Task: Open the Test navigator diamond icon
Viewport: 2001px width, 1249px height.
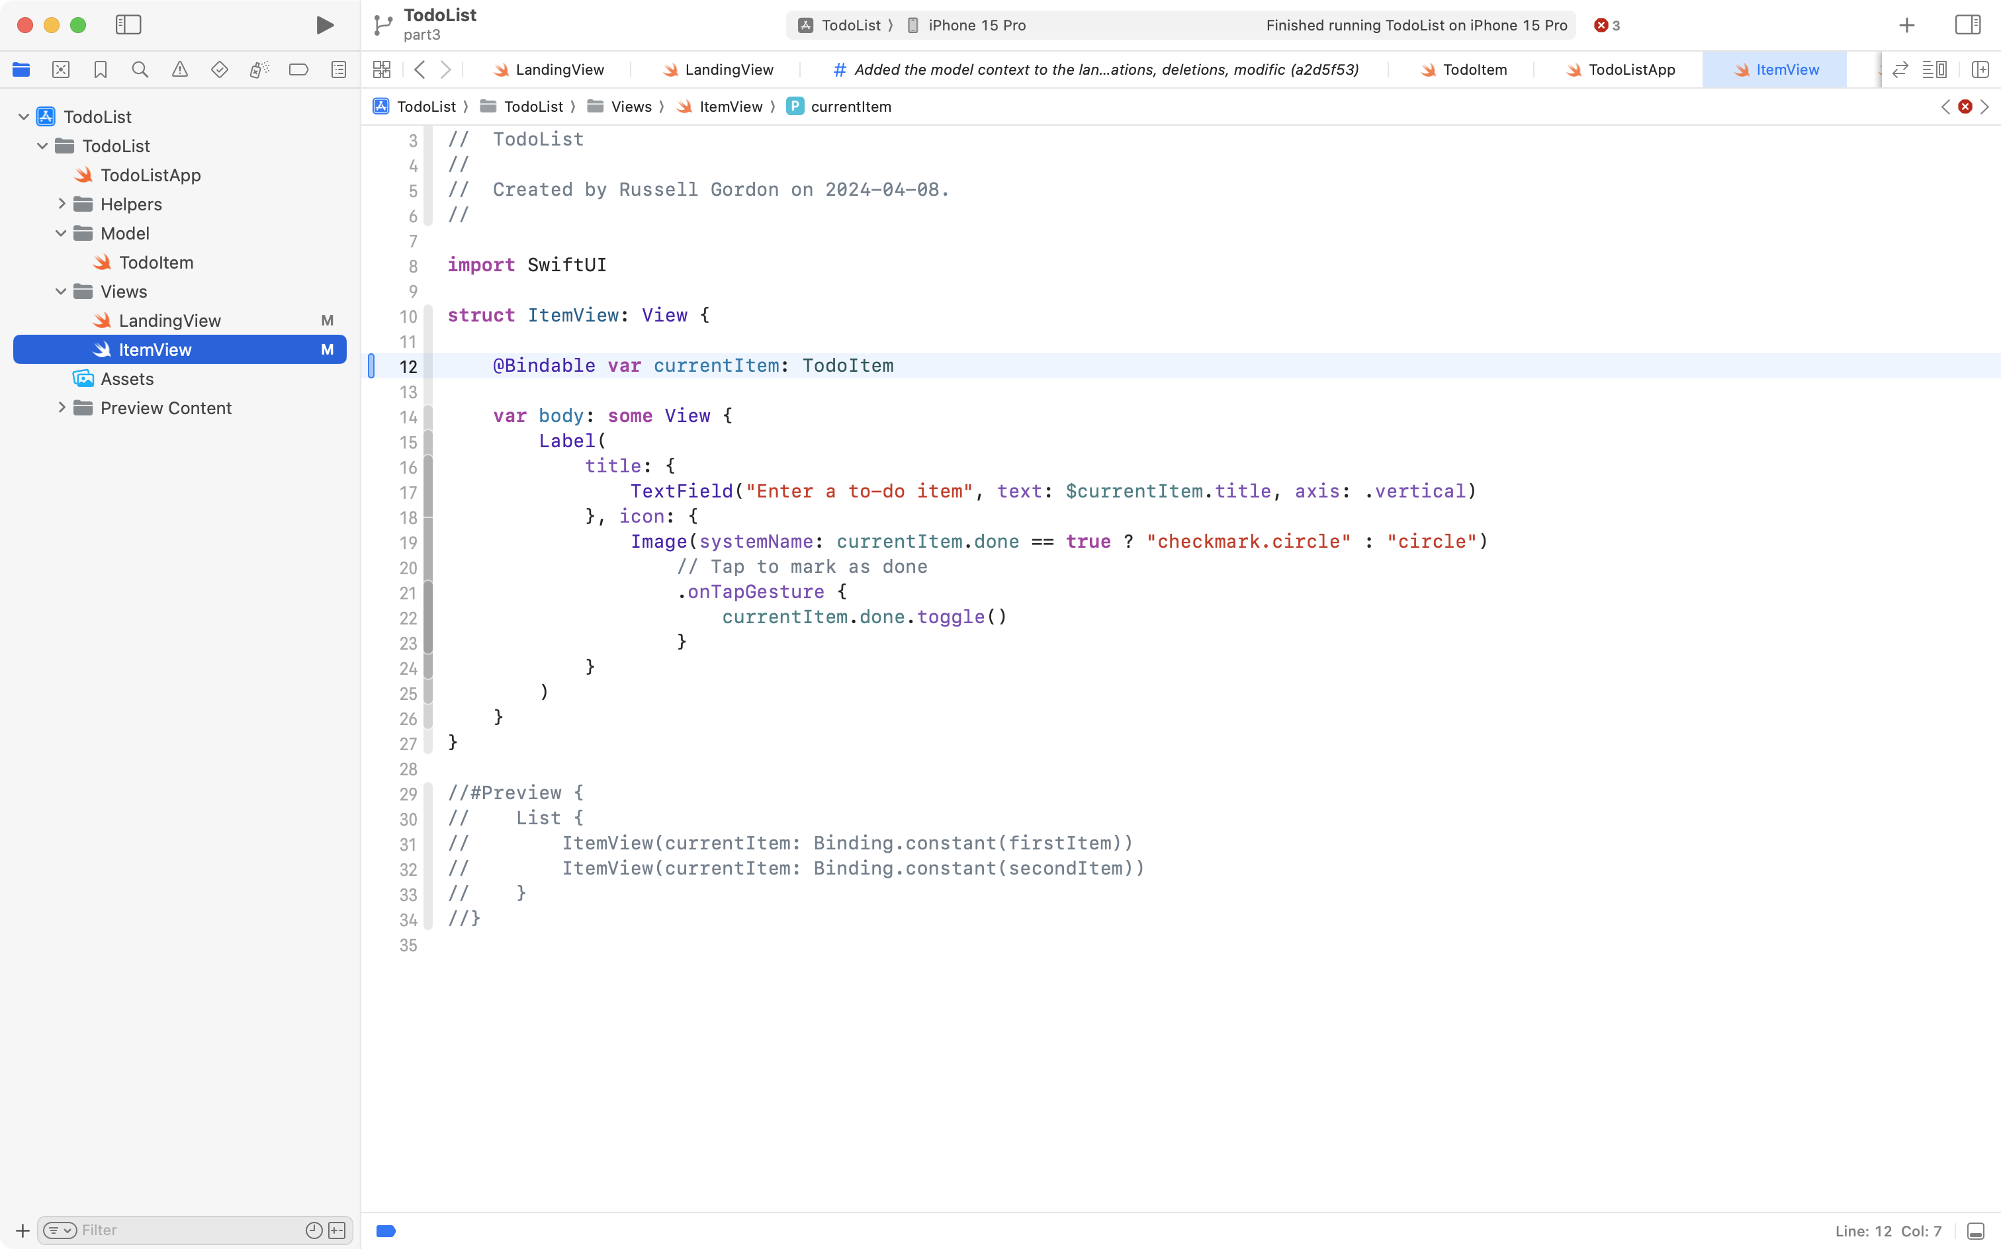Action: pyautogui.click(x=219, y=69)
